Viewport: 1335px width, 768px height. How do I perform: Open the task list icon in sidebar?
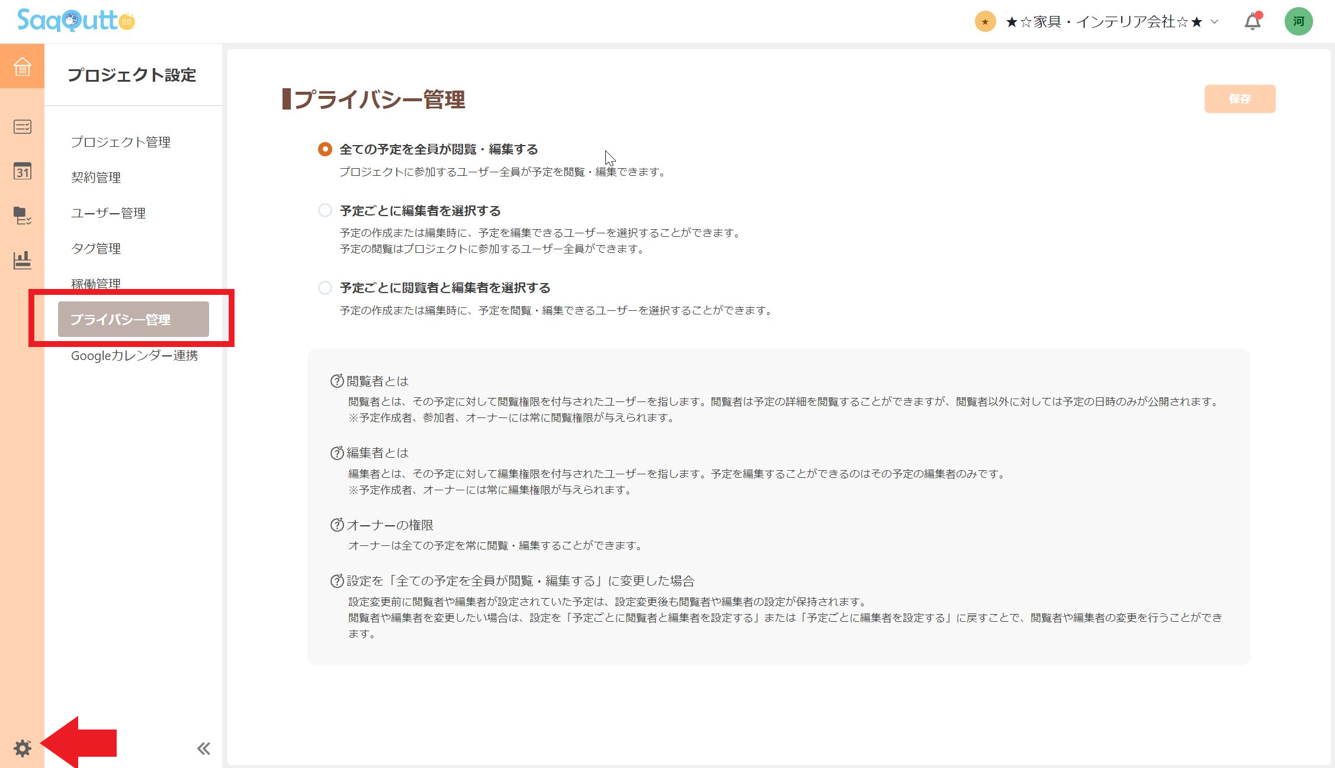pos(22,127)
